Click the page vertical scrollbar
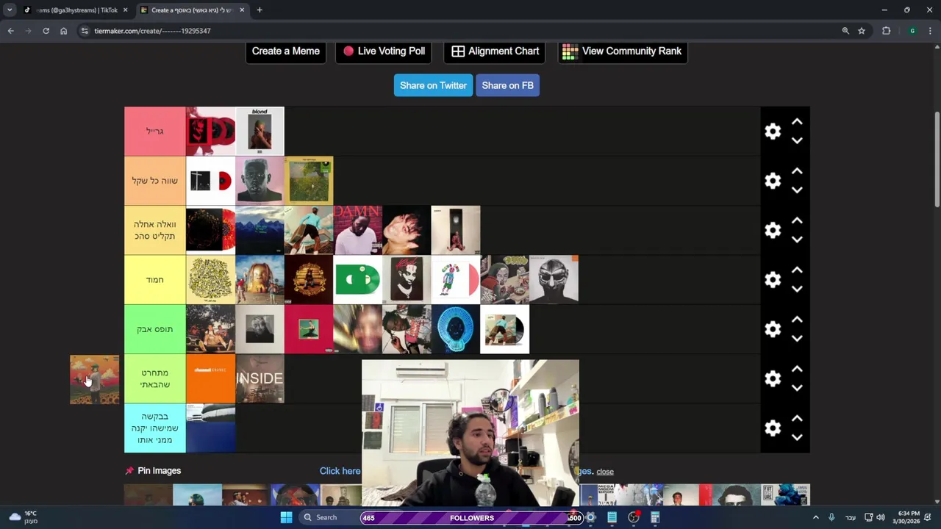The height and width of the screenshot is (529, 941). click(x=937, y=159)
